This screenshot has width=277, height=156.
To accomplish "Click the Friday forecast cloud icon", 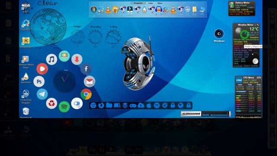I will click(113, 37).
